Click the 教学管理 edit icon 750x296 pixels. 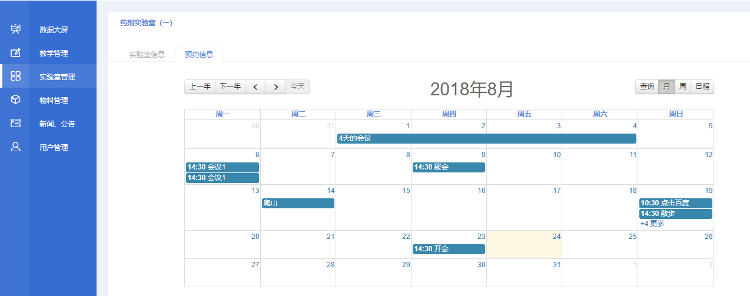[x=16, y=53]
